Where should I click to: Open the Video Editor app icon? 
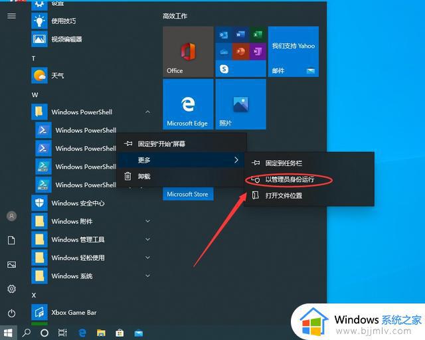[39, 39]
